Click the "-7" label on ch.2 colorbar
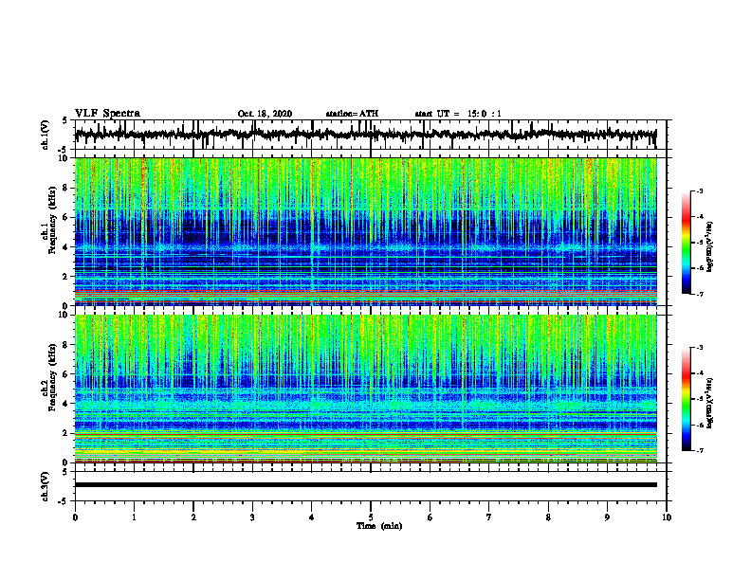Image resolution: width=751 pixels, height=580 pixels. click(700, 451)
